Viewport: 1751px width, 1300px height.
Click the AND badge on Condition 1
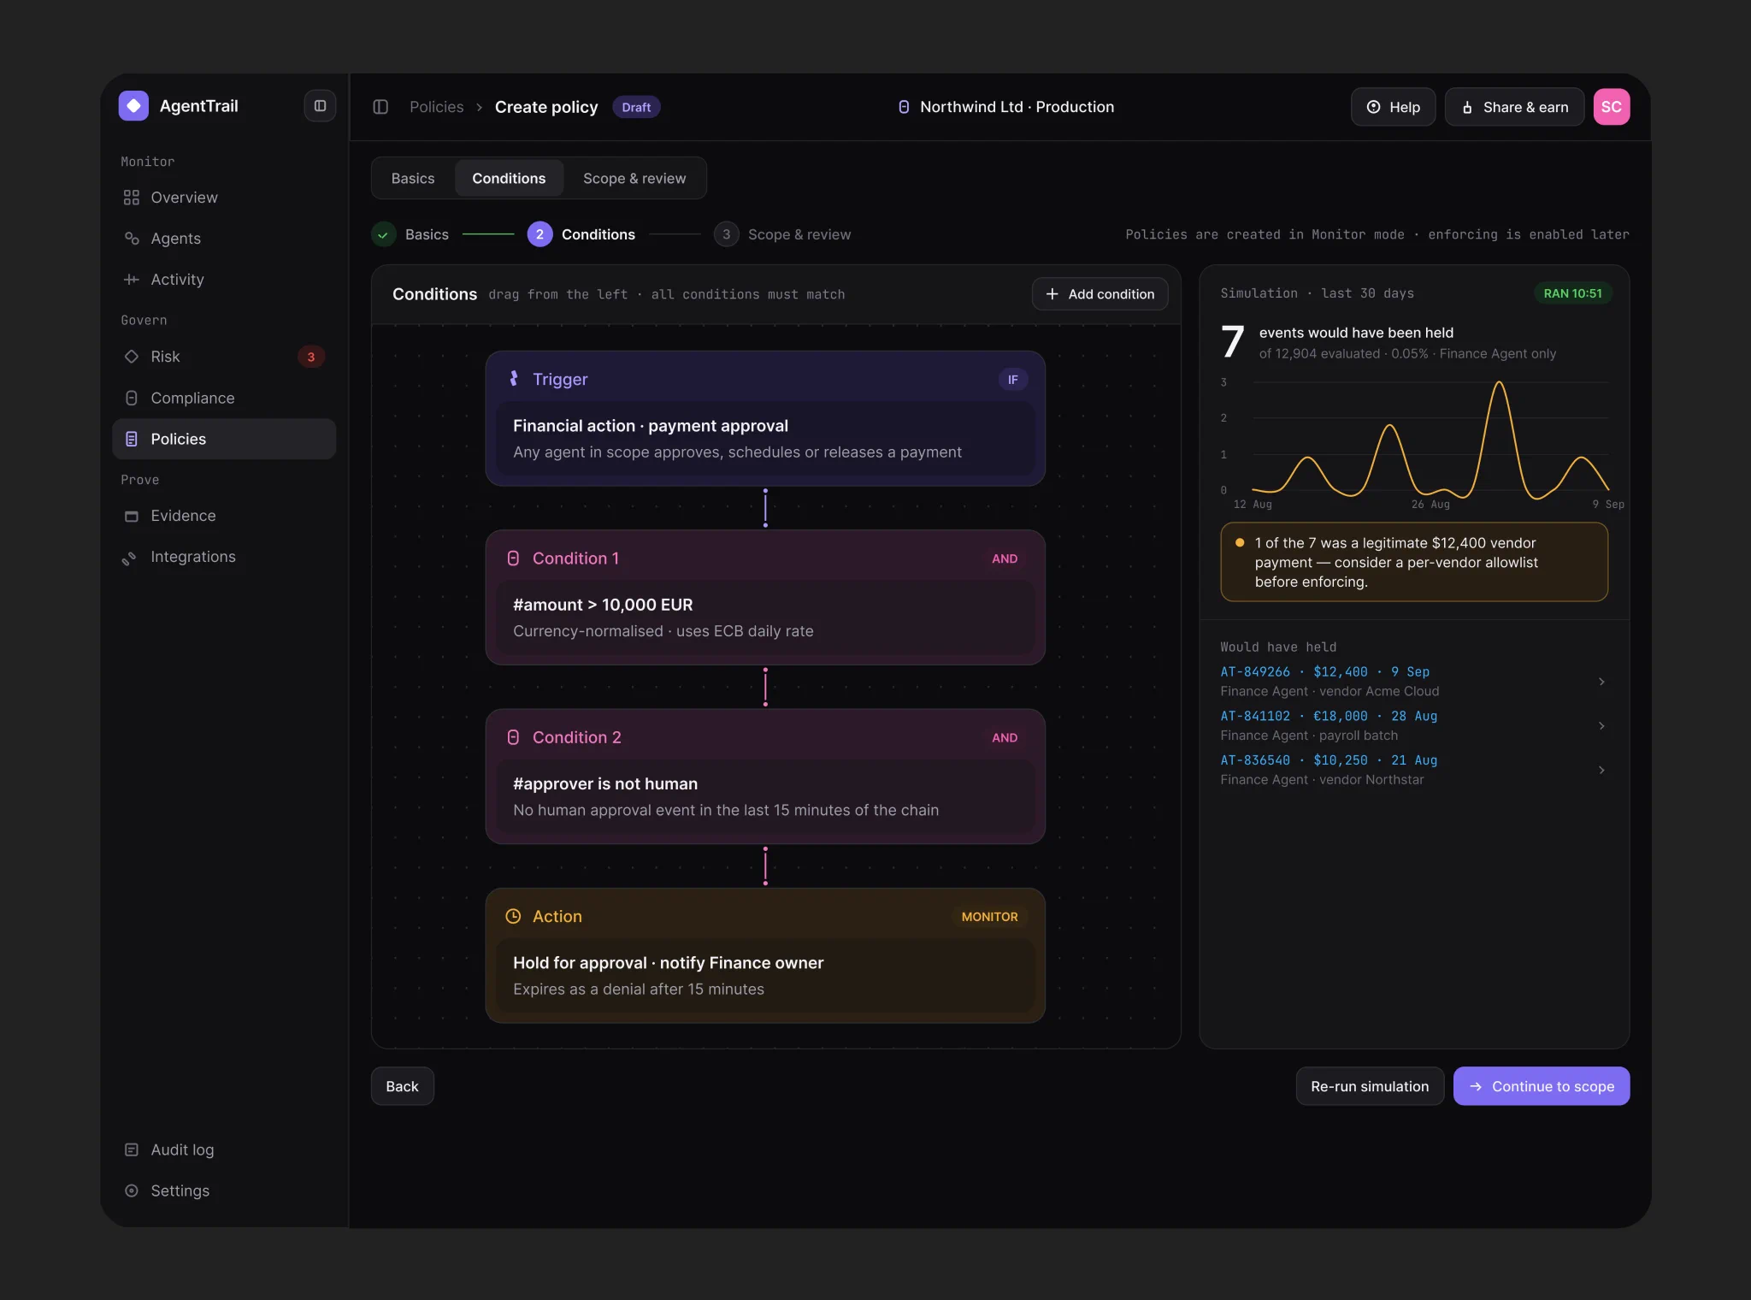click(x=1005, y=558)
